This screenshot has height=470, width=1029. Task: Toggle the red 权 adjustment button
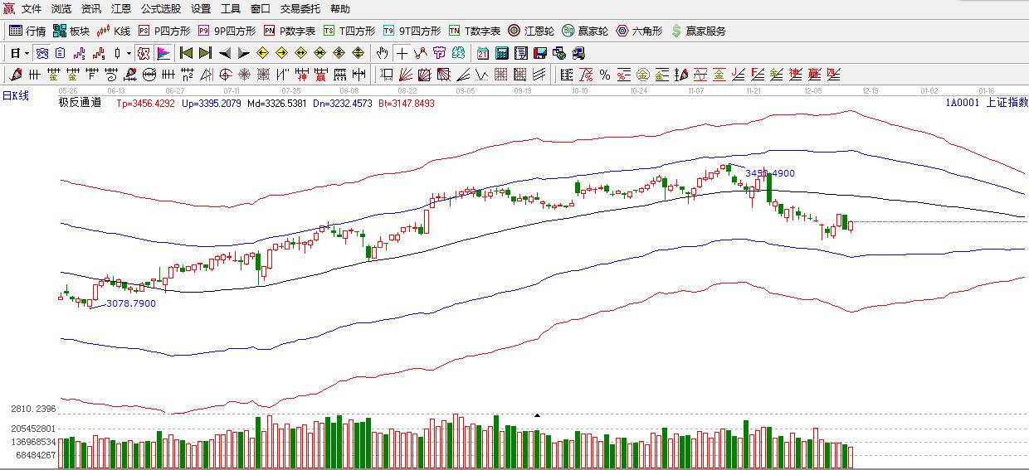[143, 53]
